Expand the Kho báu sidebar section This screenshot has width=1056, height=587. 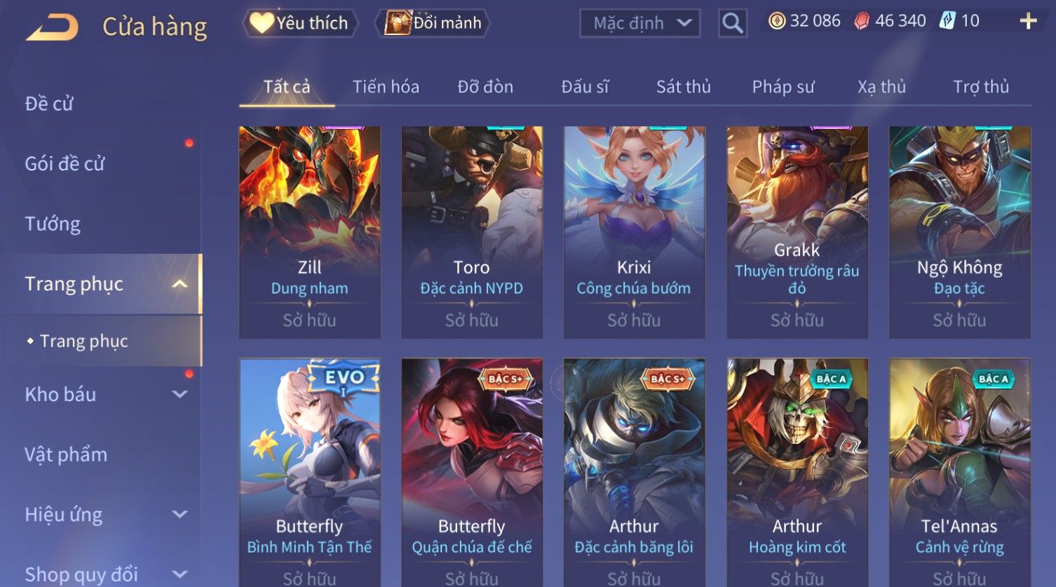180,395
